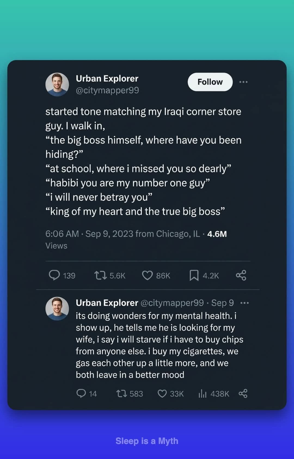The image size is (294, 459).
Task: Like the main tweet with 86K likes
Action: (x=147, y=275)
